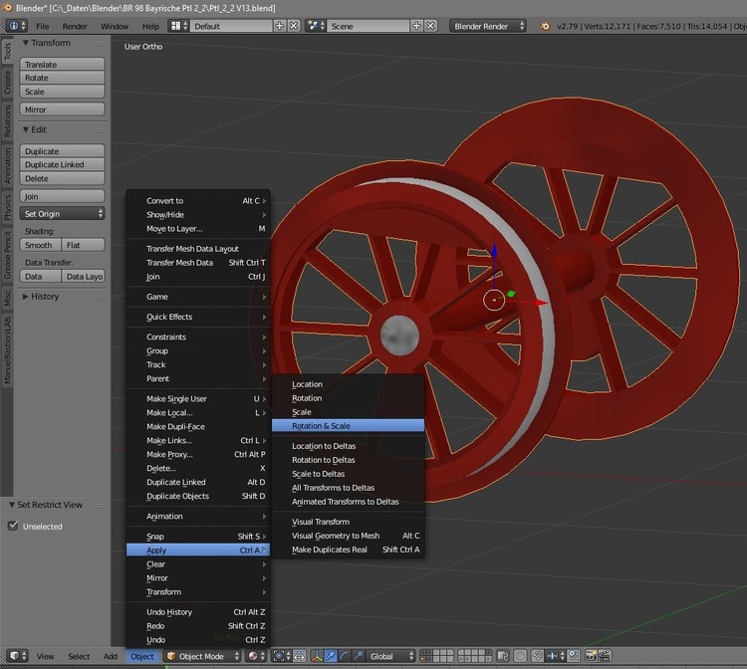
Task: Select Visual Geometry to Mesh
Action: 348,536
